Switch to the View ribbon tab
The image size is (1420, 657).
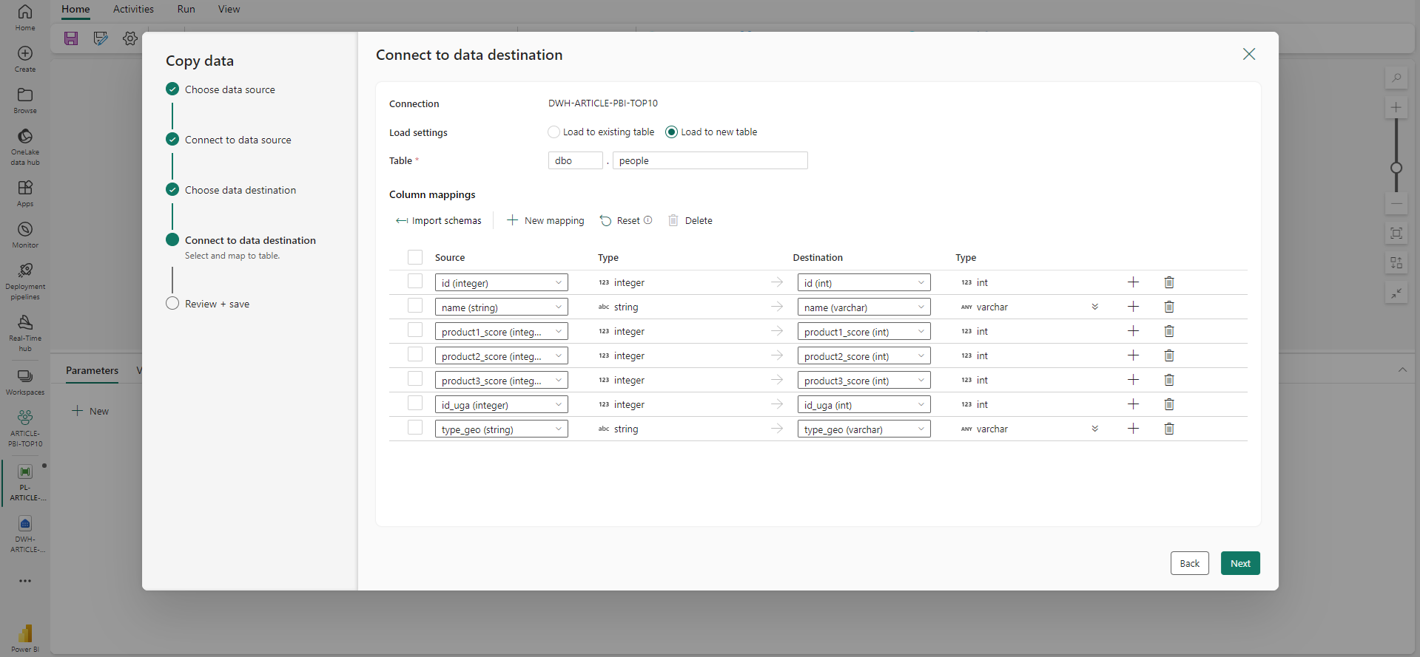pyautogui.click(x=229, y=10)
